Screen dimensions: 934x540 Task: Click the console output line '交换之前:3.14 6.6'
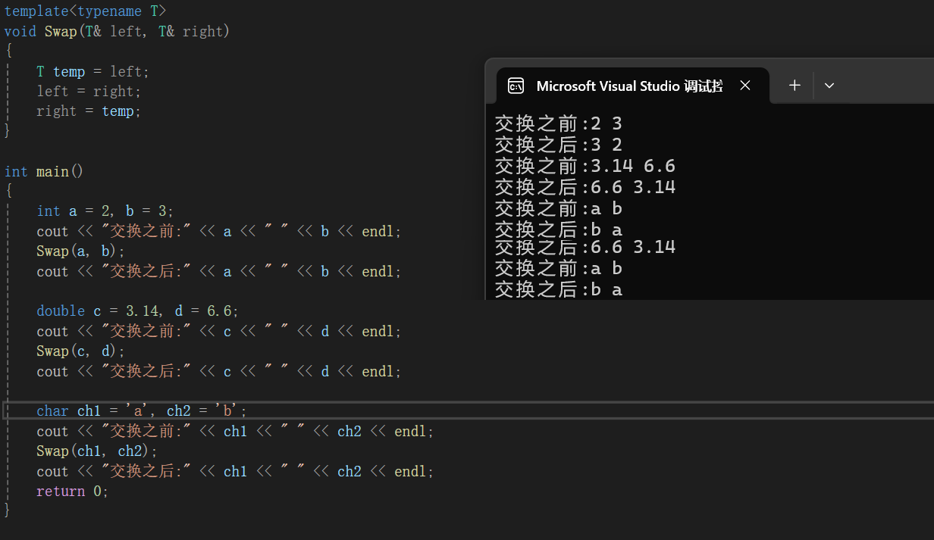(x=585, y=166)
